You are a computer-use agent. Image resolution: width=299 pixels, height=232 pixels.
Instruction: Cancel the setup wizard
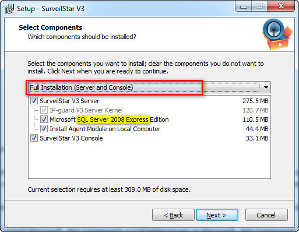266,215
